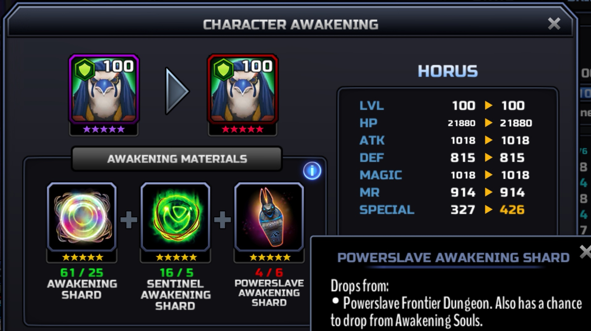Select the Powerslave Awakening Shard sarcophagus icon
This screenshot has height=331, width=591.
click(269, 217)
